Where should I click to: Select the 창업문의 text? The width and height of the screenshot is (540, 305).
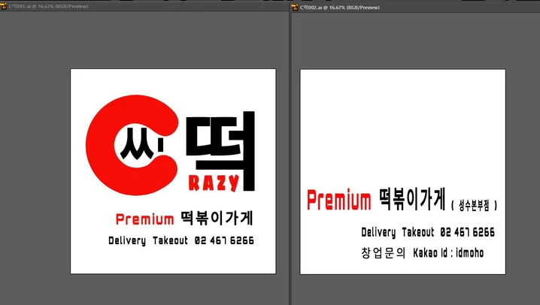pyautogui.click(x=383, y=253)
